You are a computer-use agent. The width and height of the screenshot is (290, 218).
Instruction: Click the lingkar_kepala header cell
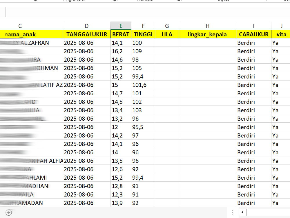208,34
